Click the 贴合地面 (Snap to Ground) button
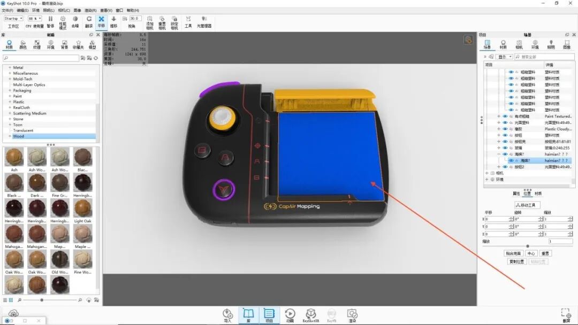The width and height of the screenshot is (578, 325). point(514,253)
